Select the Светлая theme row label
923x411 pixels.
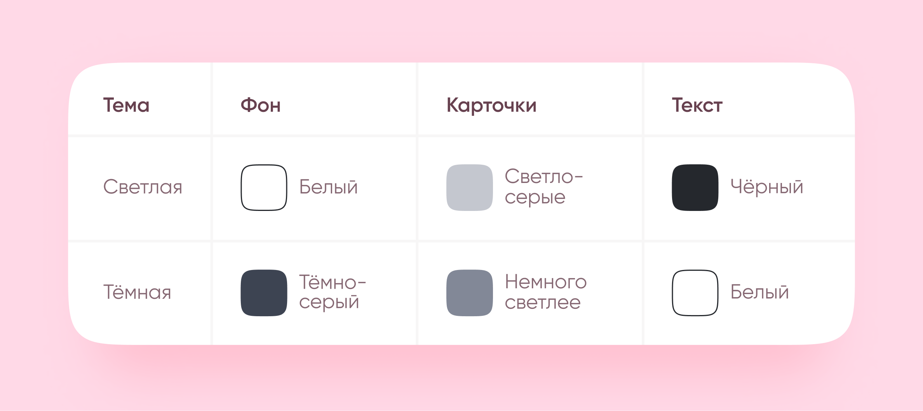click(x=143, y=187)
